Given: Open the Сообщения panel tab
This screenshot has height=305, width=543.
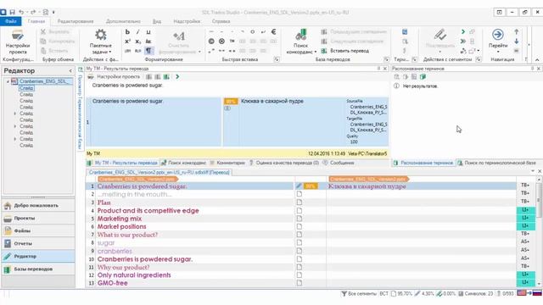Looking at the screenshot, I should click(x=339, y=163).
